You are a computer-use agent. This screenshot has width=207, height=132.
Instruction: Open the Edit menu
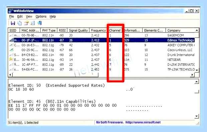coord(20,16)
